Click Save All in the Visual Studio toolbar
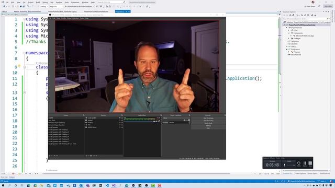The height and width of the screenshot is (188, 335). point(24,6)
